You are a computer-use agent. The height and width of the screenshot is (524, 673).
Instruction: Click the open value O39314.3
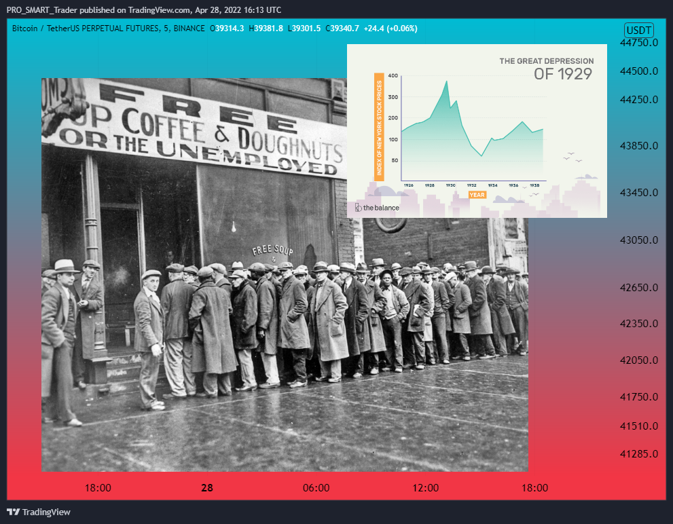coord(227,29)
